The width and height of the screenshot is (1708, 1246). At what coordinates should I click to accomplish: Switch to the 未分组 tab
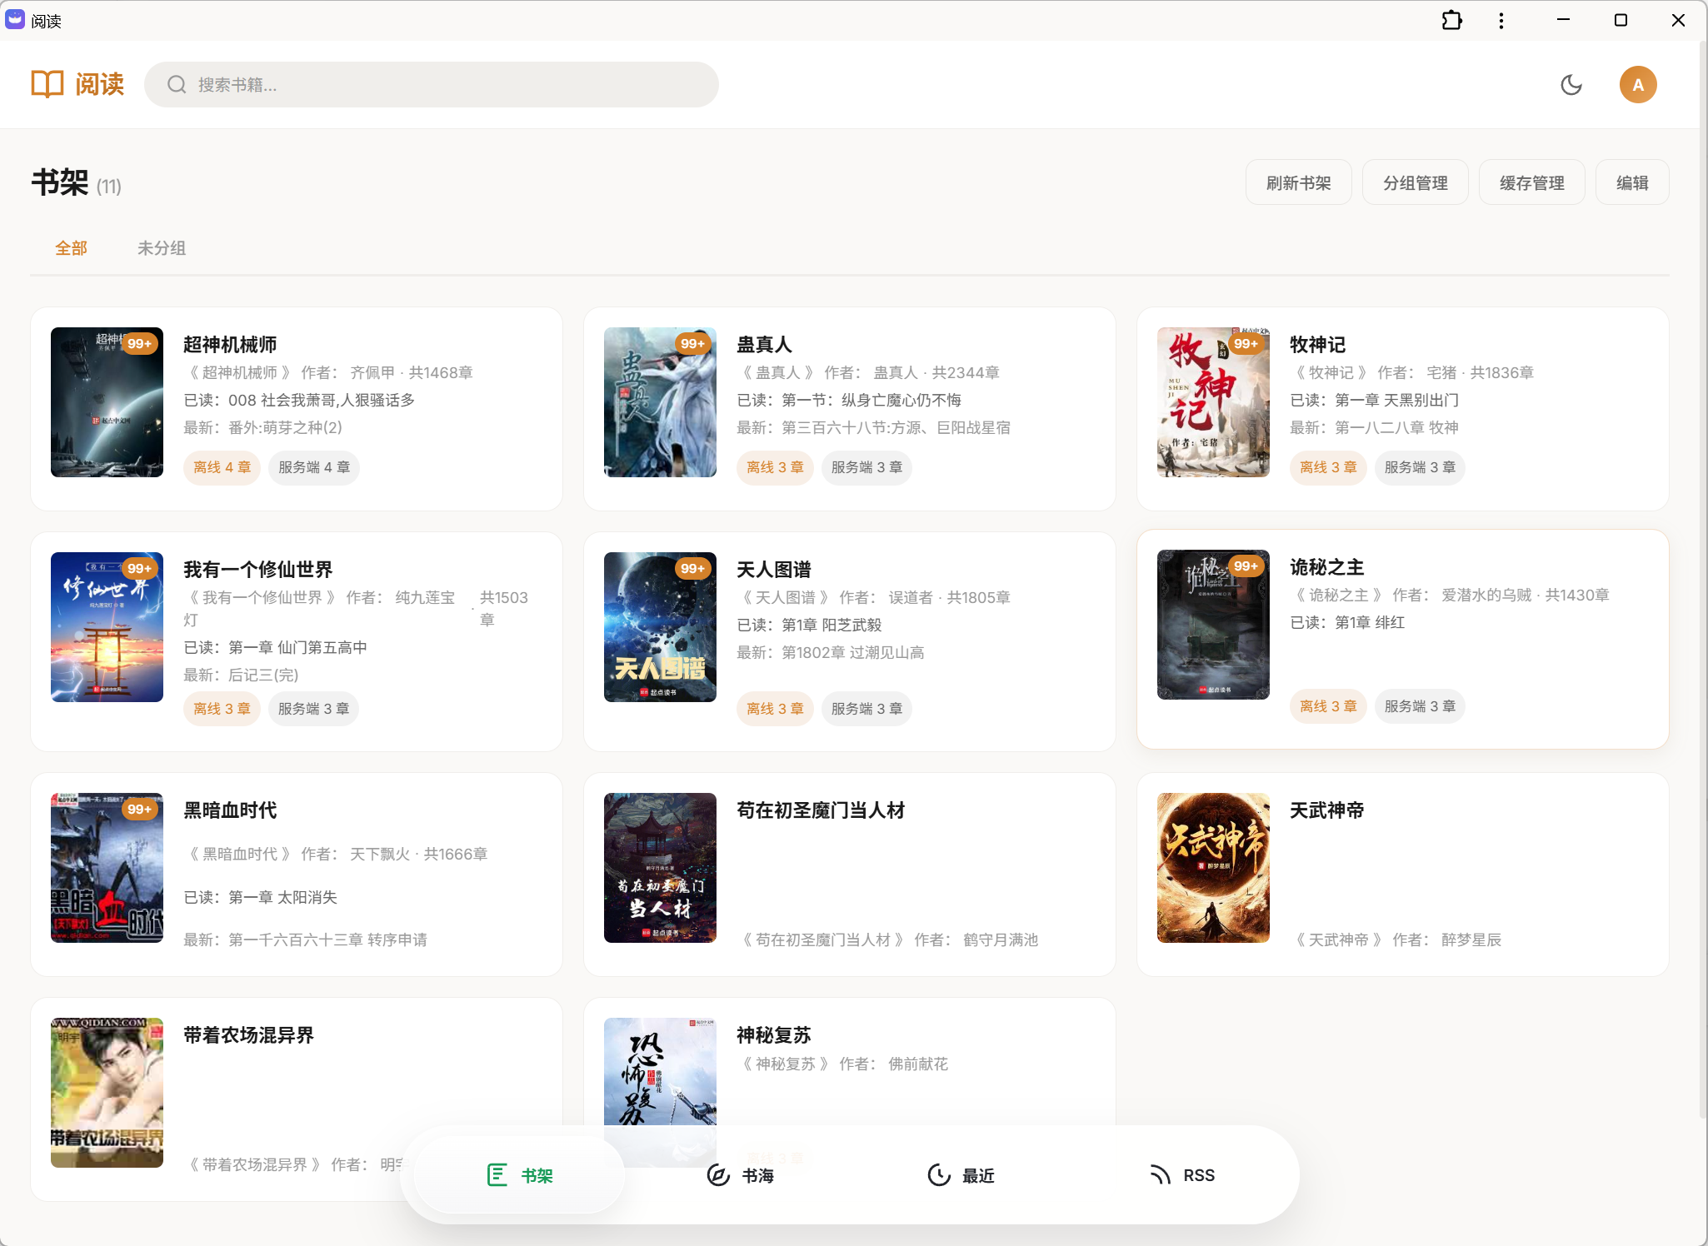[x=161, y=247]
